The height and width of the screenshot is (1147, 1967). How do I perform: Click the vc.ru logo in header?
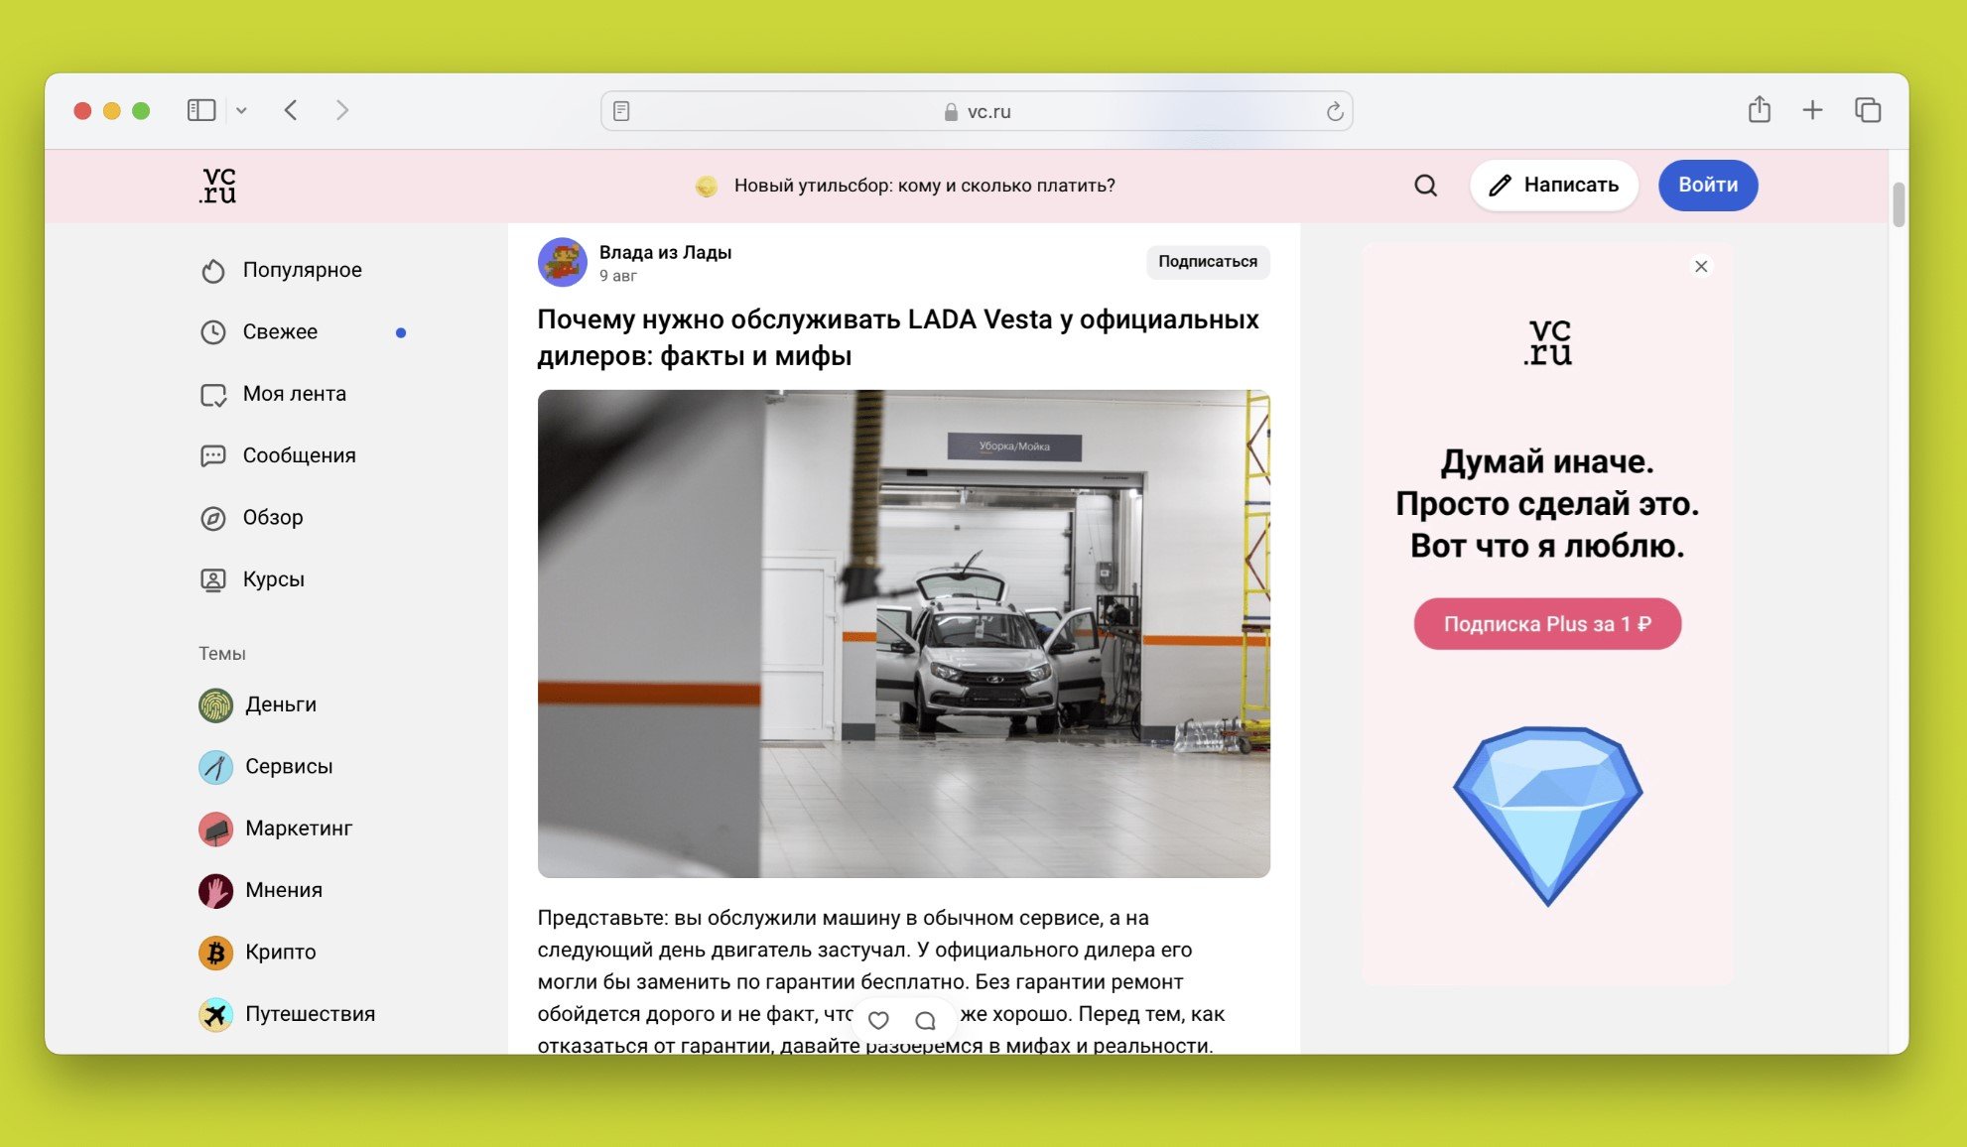pos(217,186)
